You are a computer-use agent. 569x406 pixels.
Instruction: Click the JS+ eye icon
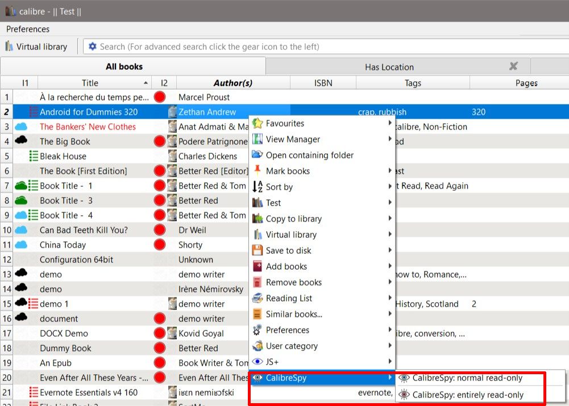[257, 362]
